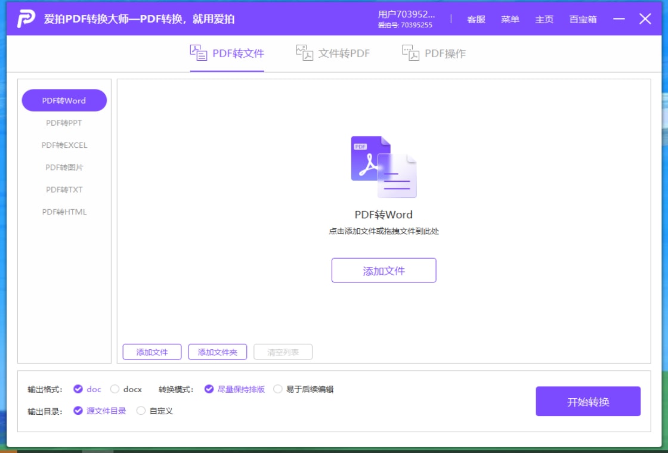The image size is (668, 453).
Task: Set output directory to 自定义
Action: click(154, 411)
